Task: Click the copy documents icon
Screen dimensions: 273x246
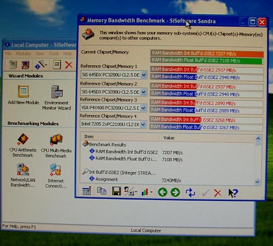Action: (x=102, y=191)
